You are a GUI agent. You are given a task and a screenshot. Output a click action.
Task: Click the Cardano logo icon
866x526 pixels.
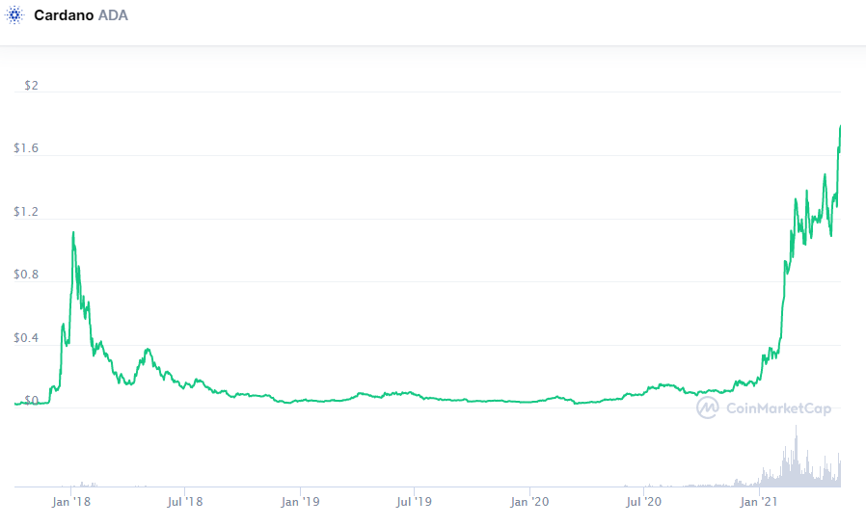[15, 15]
